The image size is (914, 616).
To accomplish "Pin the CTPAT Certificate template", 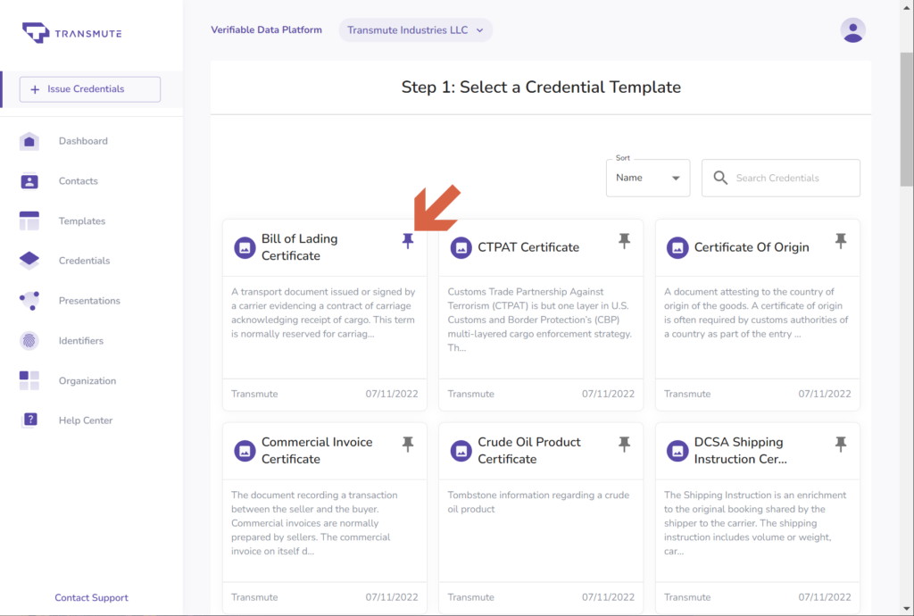I will (624, 241).
